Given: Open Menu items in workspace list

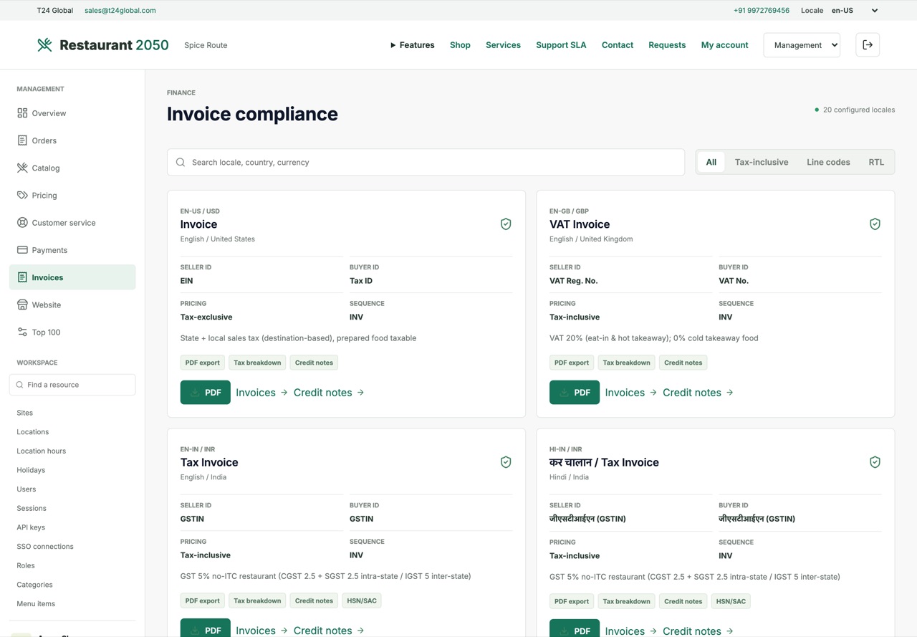Looking at the screenshot, I should [36, 604].
